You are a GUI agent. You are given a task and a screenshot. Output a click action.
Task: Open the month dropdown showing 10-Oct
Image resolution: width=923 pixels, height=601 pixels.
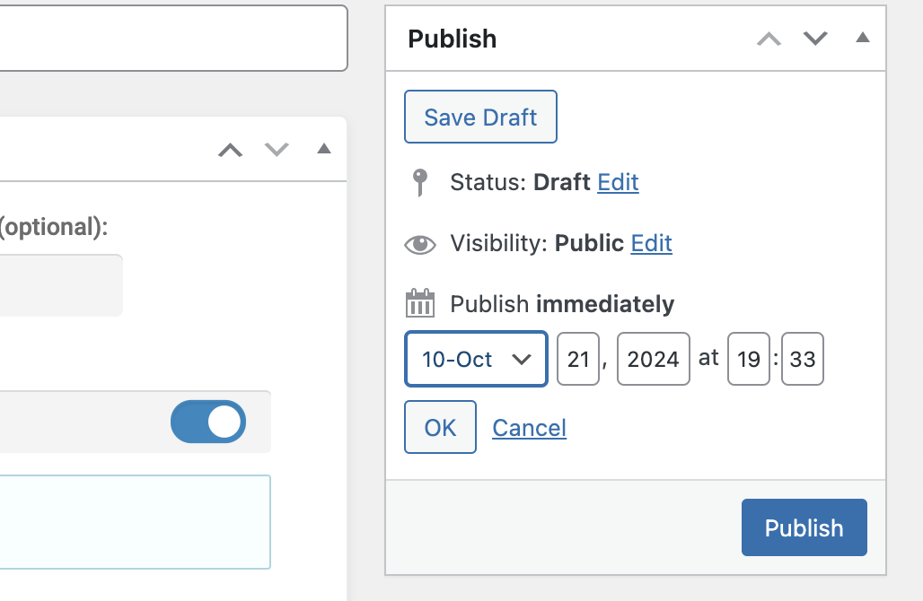pos(476,359)
